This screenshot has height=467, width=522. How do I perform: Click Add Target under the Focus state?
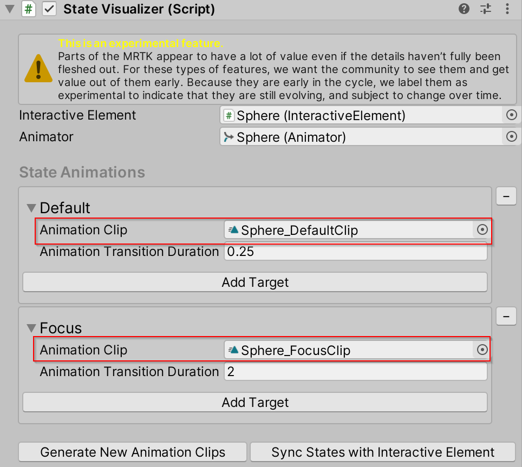coord(255,402)
